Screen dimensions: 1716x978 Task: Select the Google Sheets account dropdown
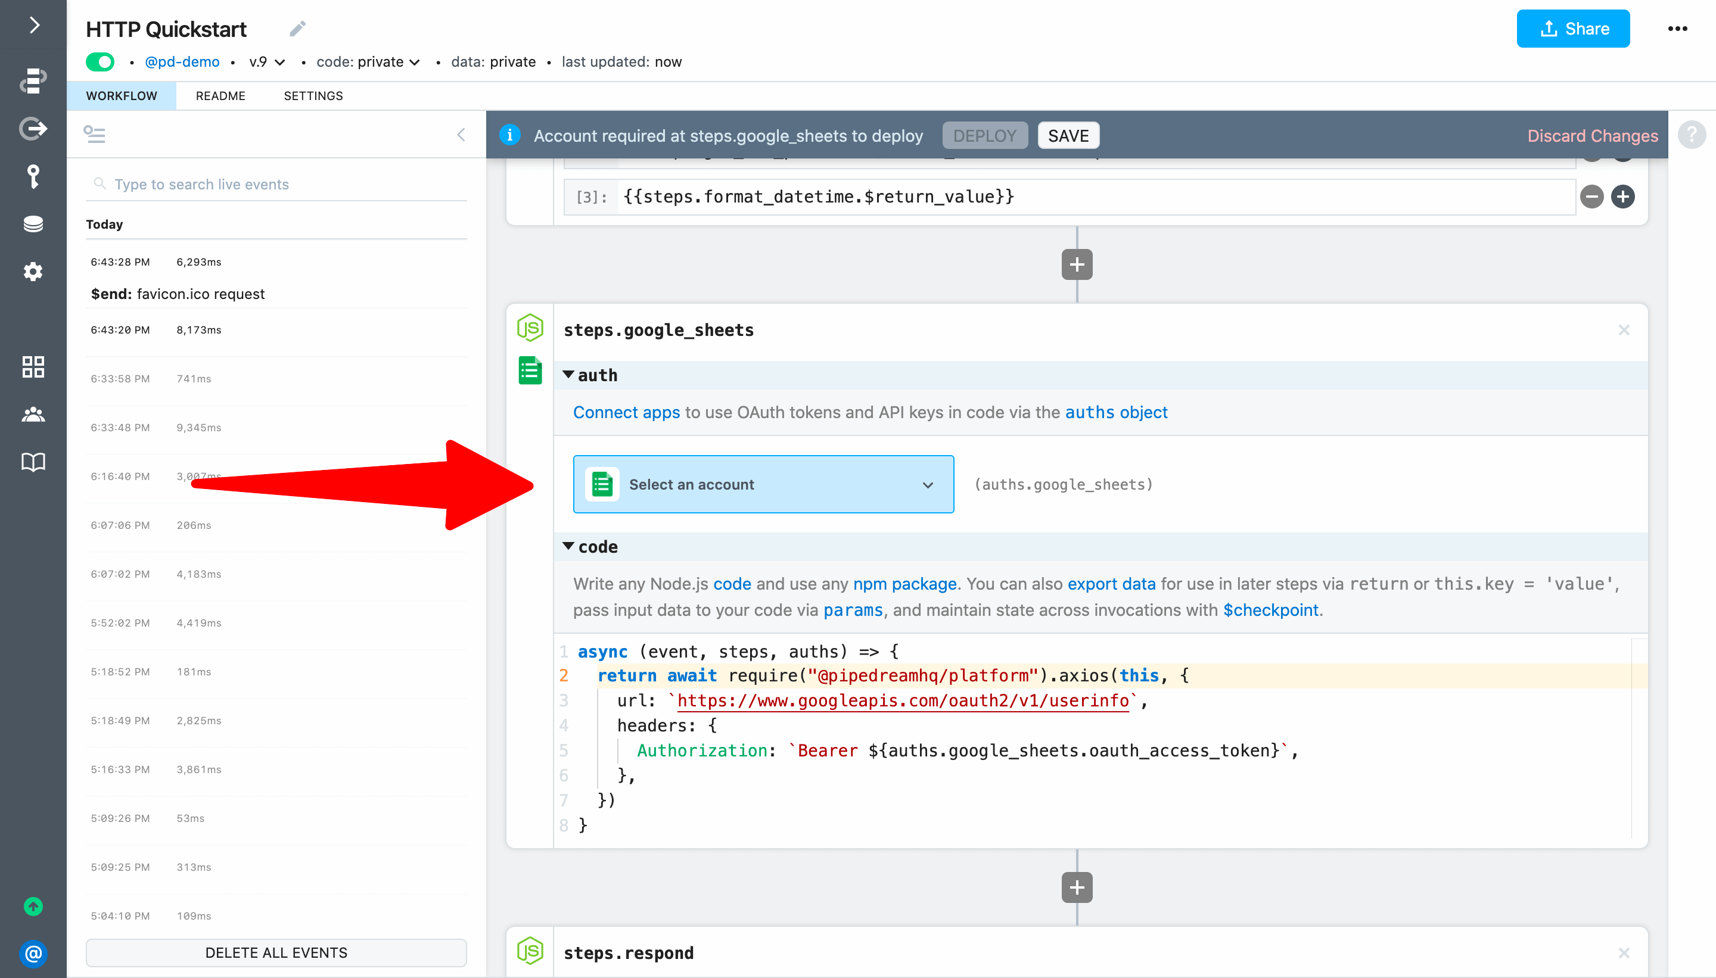tap(764, 483)
